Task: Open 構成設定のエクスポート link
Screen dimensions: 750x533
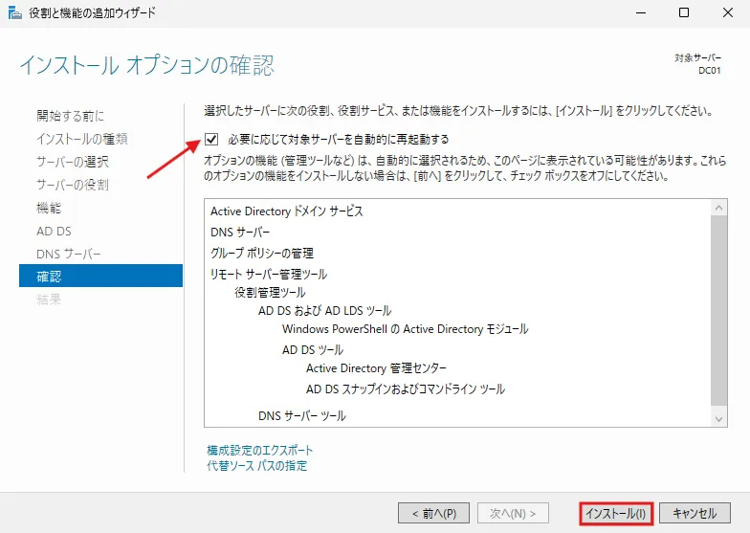Action: point(260,450)
